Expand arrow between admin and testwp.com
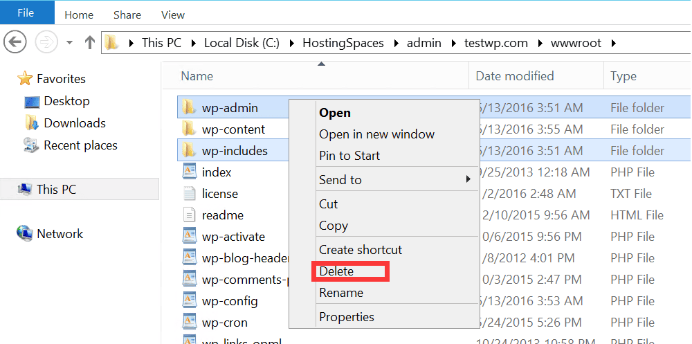The width and height of the screenshot is (692, 344). click(453, 44)
